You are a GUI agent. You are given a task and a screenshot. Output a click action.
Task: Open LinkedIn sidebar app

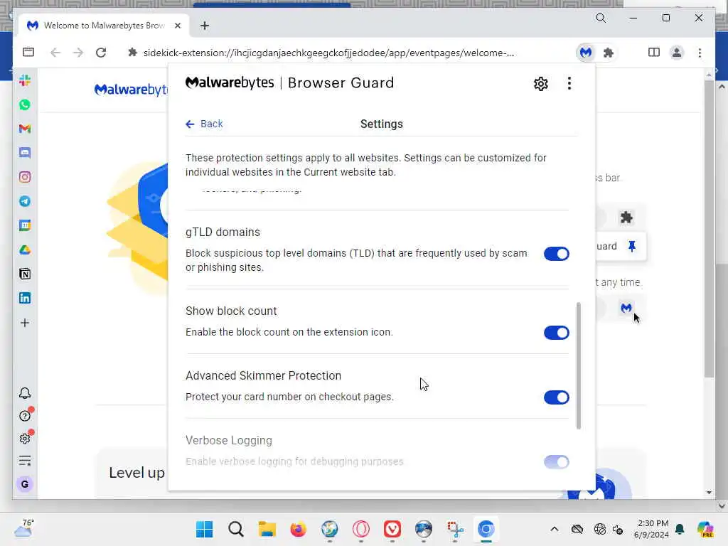click(25, 298)
